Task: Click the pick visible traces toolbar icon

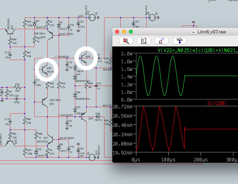Action: 162,41
